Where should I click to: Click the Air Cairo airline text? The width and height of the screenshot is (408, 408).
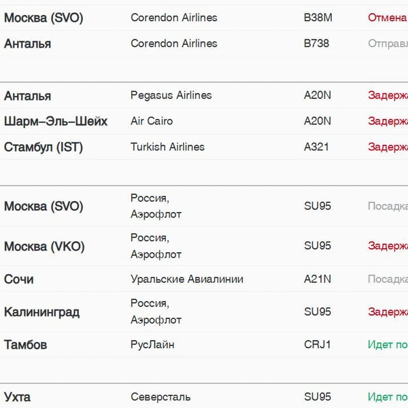pyautogui.click(x=152, y=121)
